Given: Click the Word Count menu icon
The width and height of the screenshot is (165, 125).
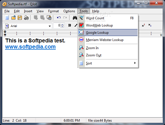Looking at the screenshot, I should [81, 18].
